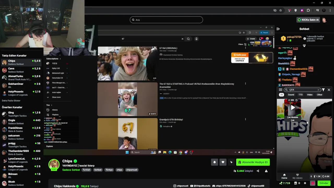Select the Sound filter tab
334x188 pixels.
[x=291, y=95]
